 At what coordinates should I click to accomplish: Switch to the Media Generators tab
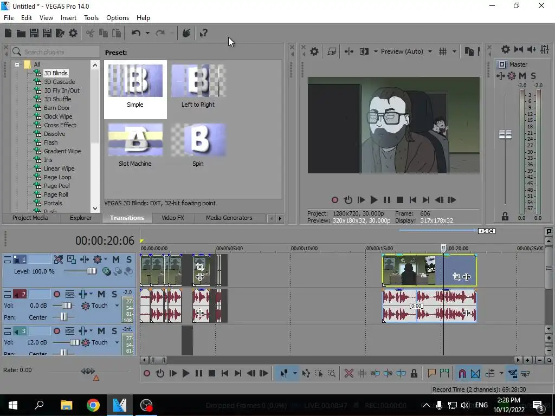[x=229, y=218]
